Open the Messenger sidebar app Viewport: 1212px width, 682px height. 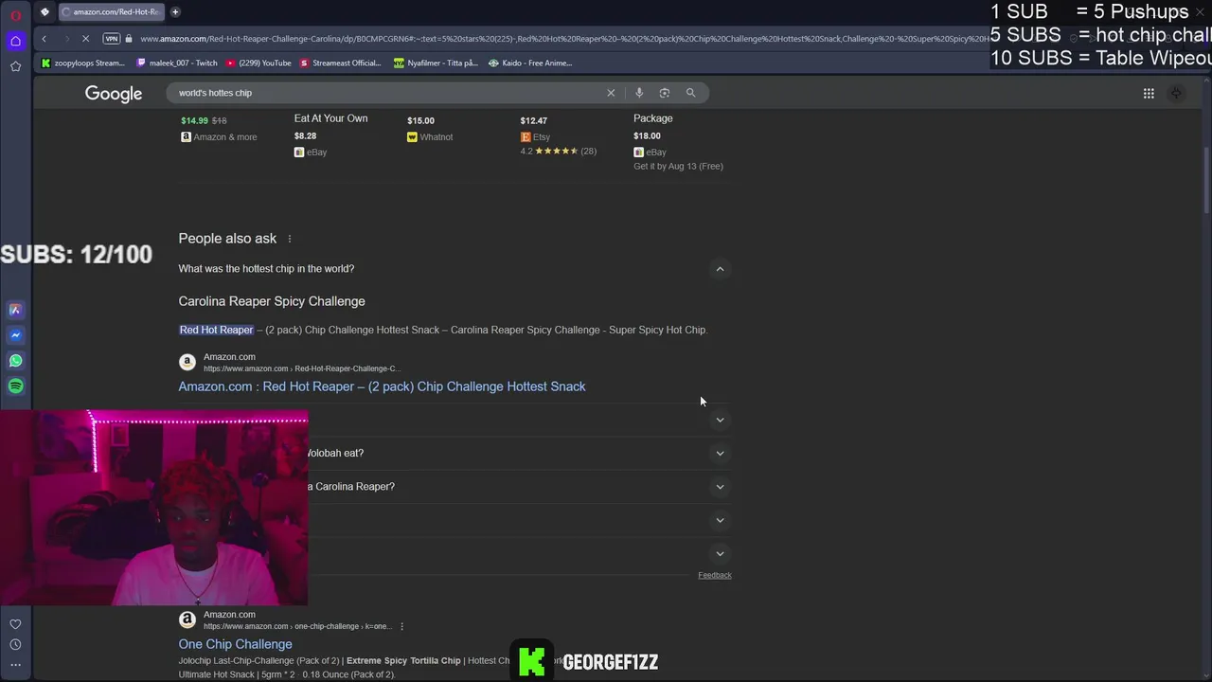tap(15, 335)
